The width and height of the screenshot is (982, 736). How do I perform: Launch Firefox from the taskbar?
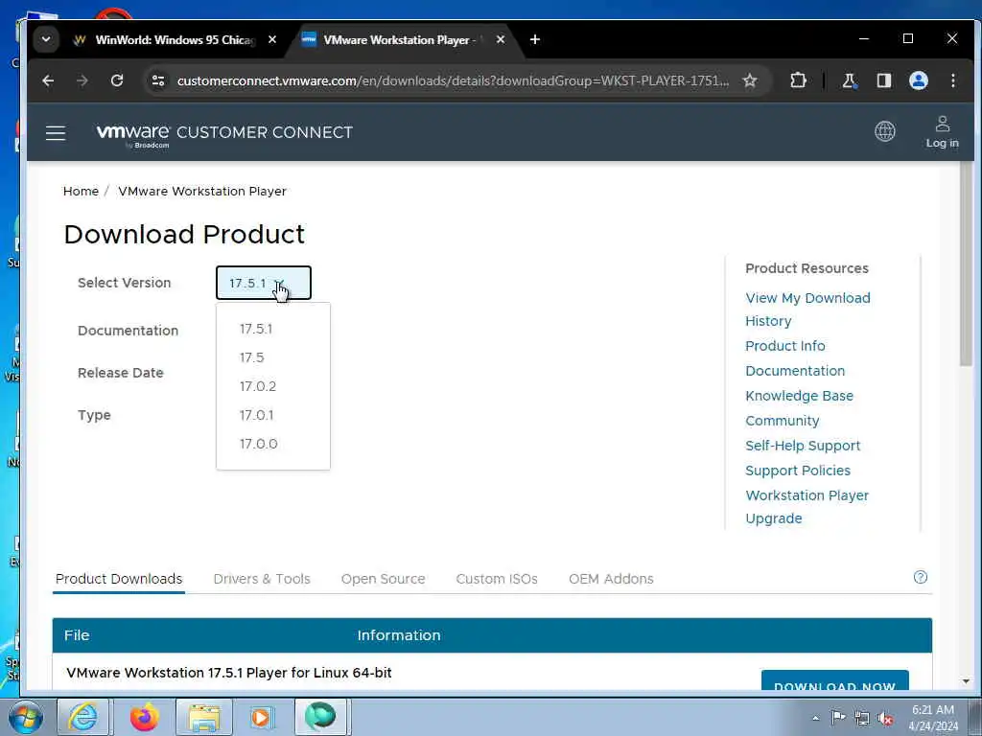(x=144, y=717)
